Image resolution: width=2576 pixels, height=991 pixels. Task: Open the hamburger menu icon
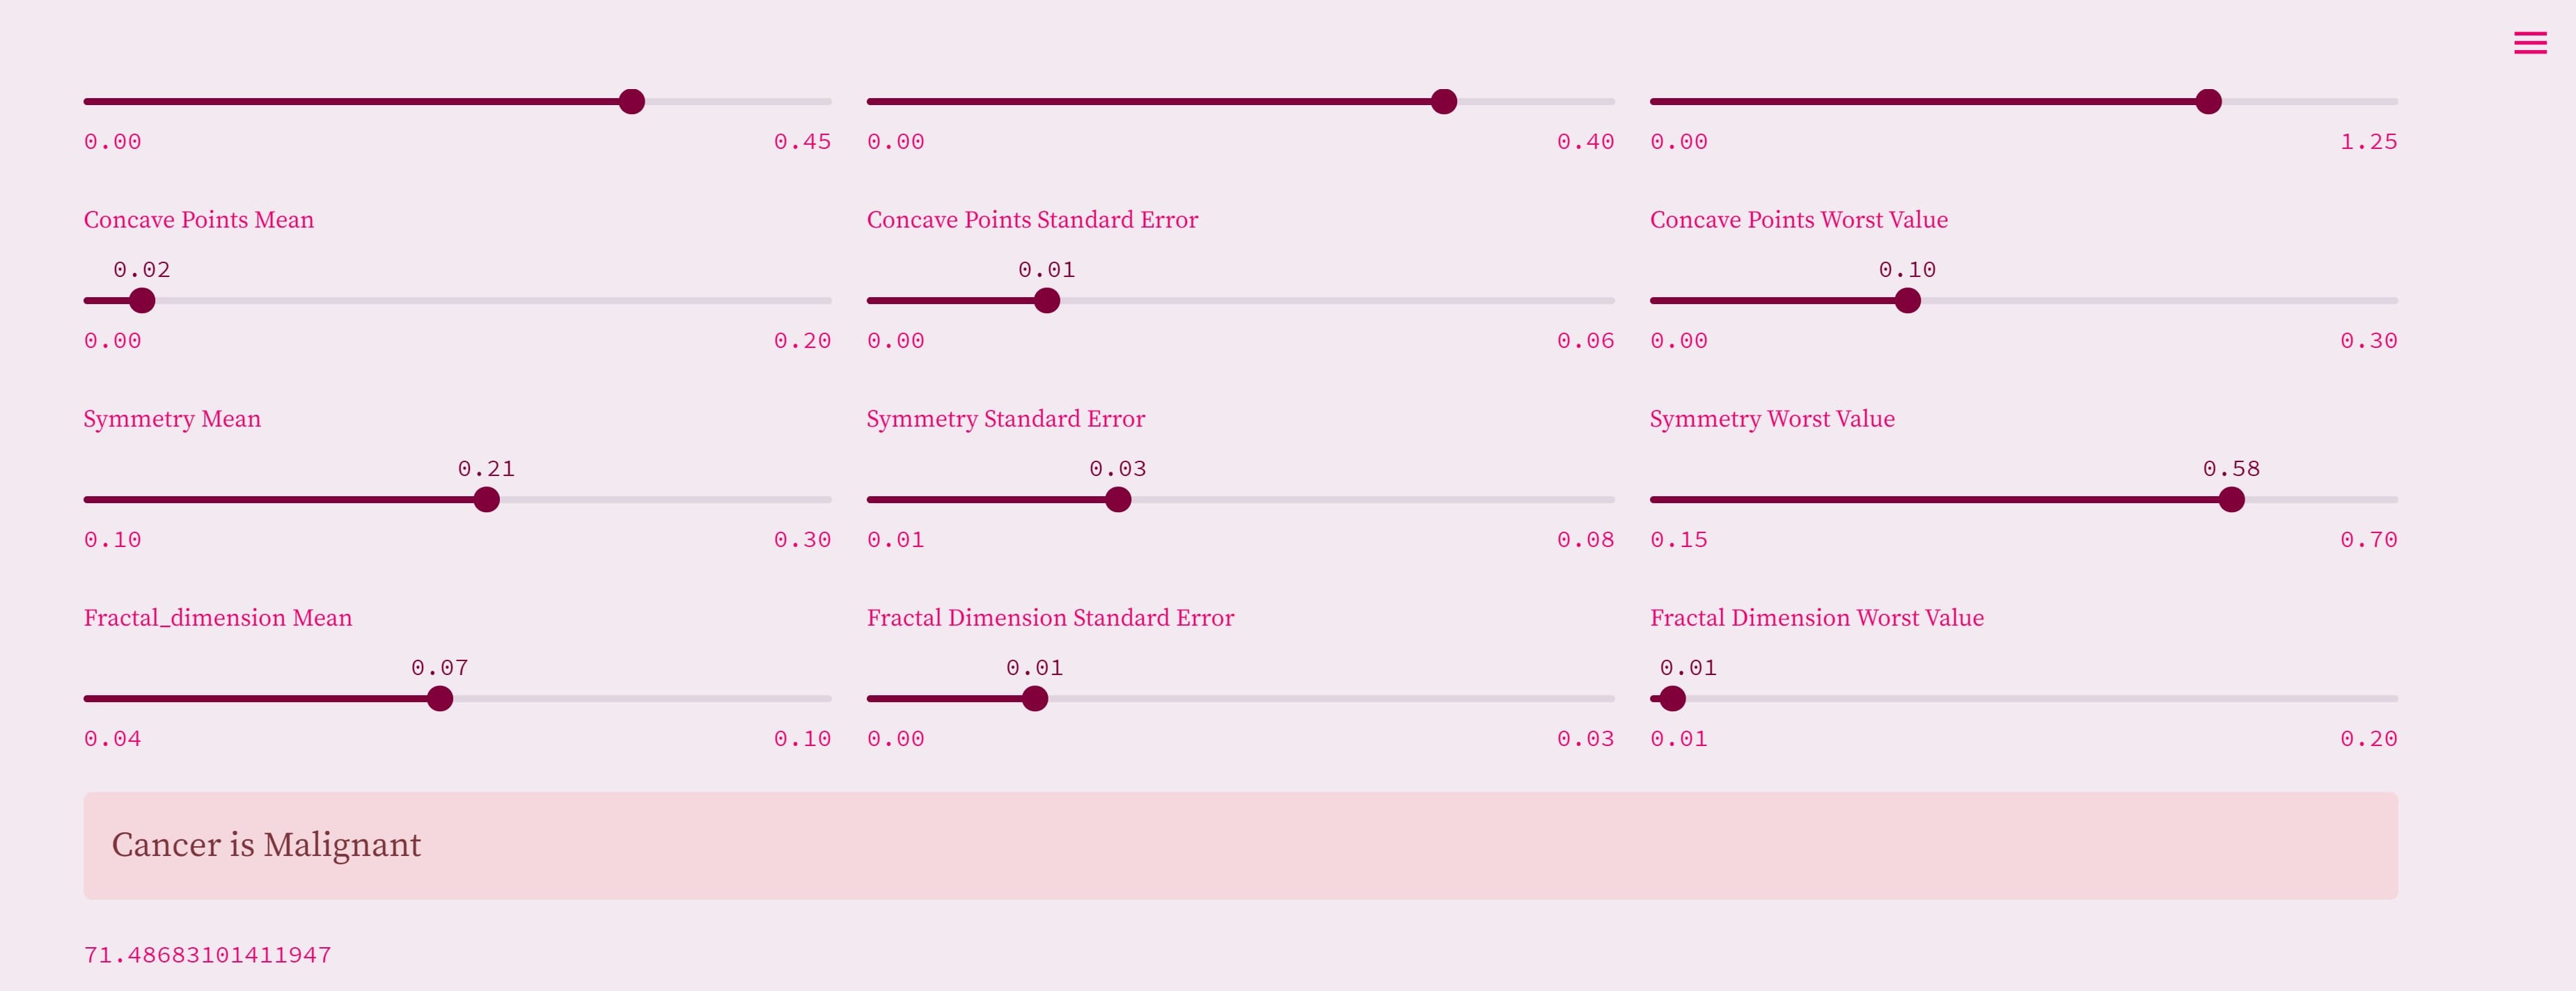[2530, 42]
